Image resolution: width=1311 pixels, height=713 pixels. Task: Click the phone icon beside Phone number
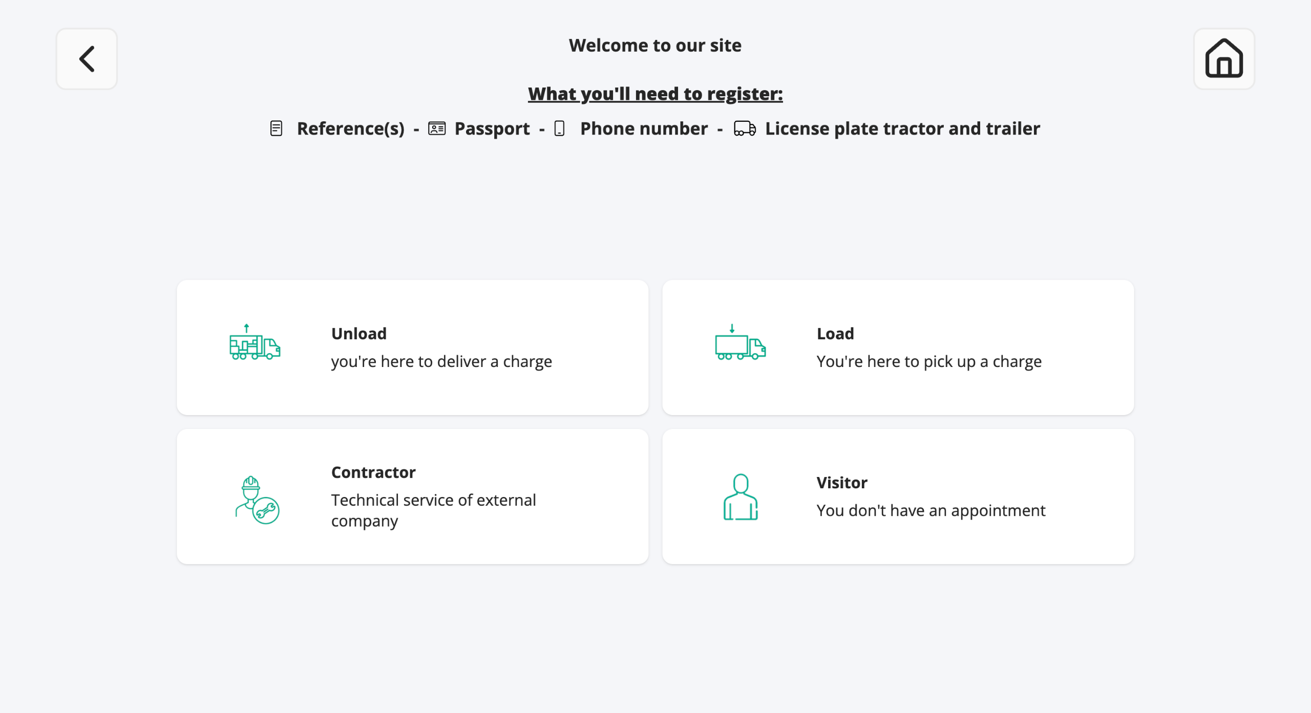pos(559,128)
